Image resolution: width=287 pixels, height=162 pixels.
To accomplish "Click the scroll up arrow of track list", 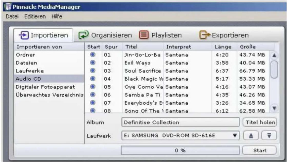I will (x=274, y=55).
